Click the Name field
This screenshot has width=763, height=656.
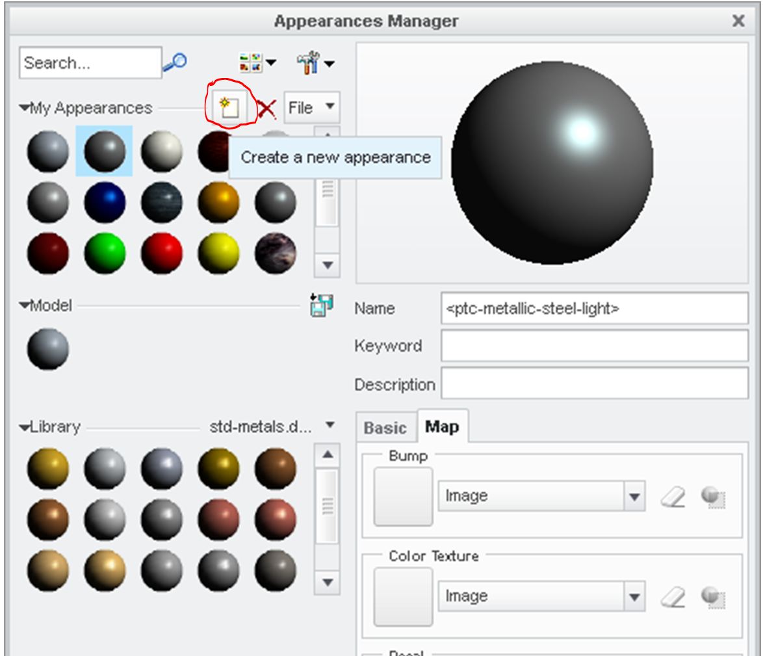pyautogui.click(x=594, y=308)
